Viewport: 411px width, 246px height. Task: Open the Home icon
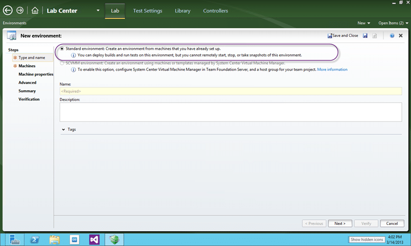tap(35, 10)
